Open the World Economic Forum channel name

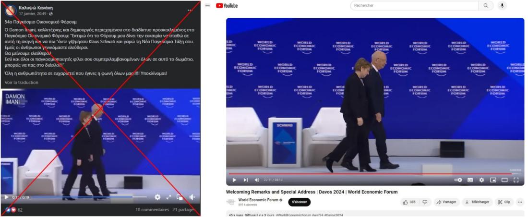(x=258, y=200)
